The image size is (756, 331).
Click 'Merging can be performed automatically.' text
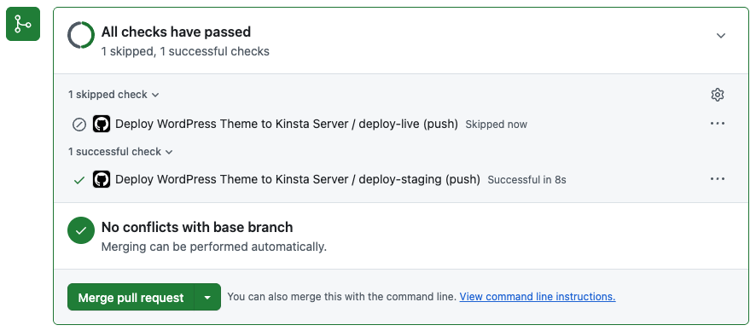pyautogui.click(x=213, y=247)
